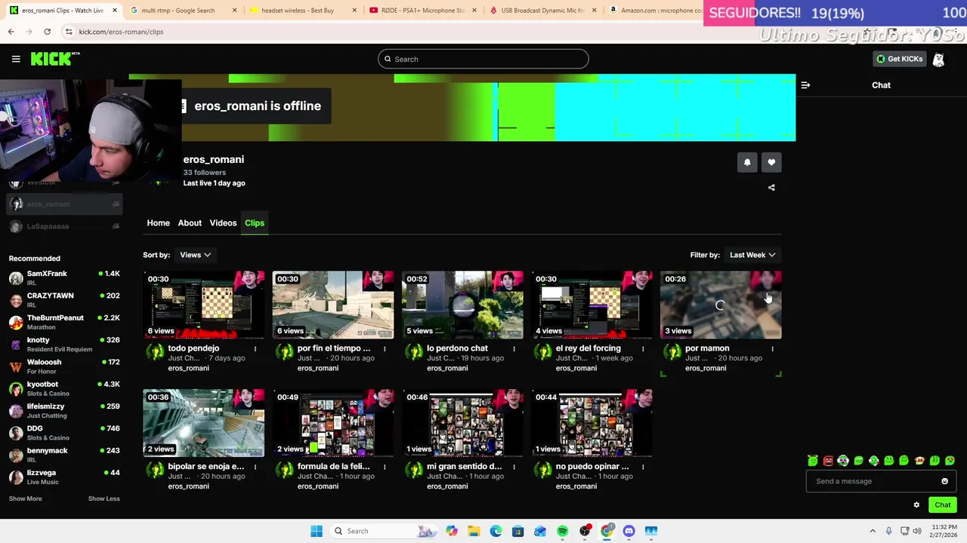The image size is (967, 543).
Task: Focus the Kick search box
Action: (483, 59)
